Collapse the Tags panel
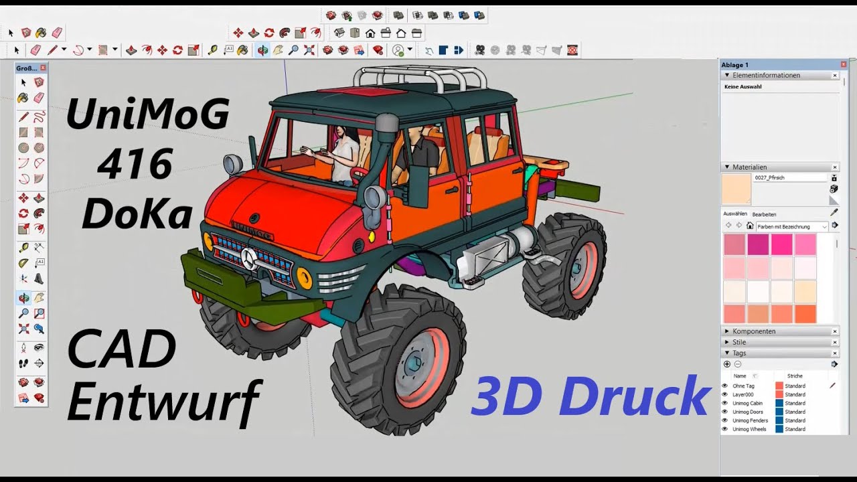Image resolution: width=857 pixels, height=482 pixels. coord(726,353)
